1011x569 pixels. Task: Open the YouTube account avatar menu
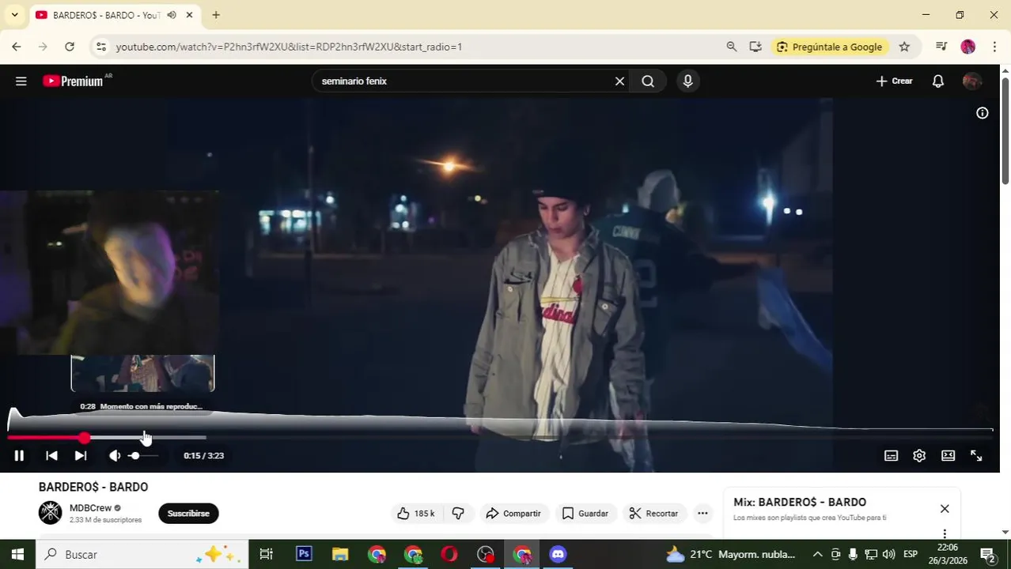[x=971, y=81]
